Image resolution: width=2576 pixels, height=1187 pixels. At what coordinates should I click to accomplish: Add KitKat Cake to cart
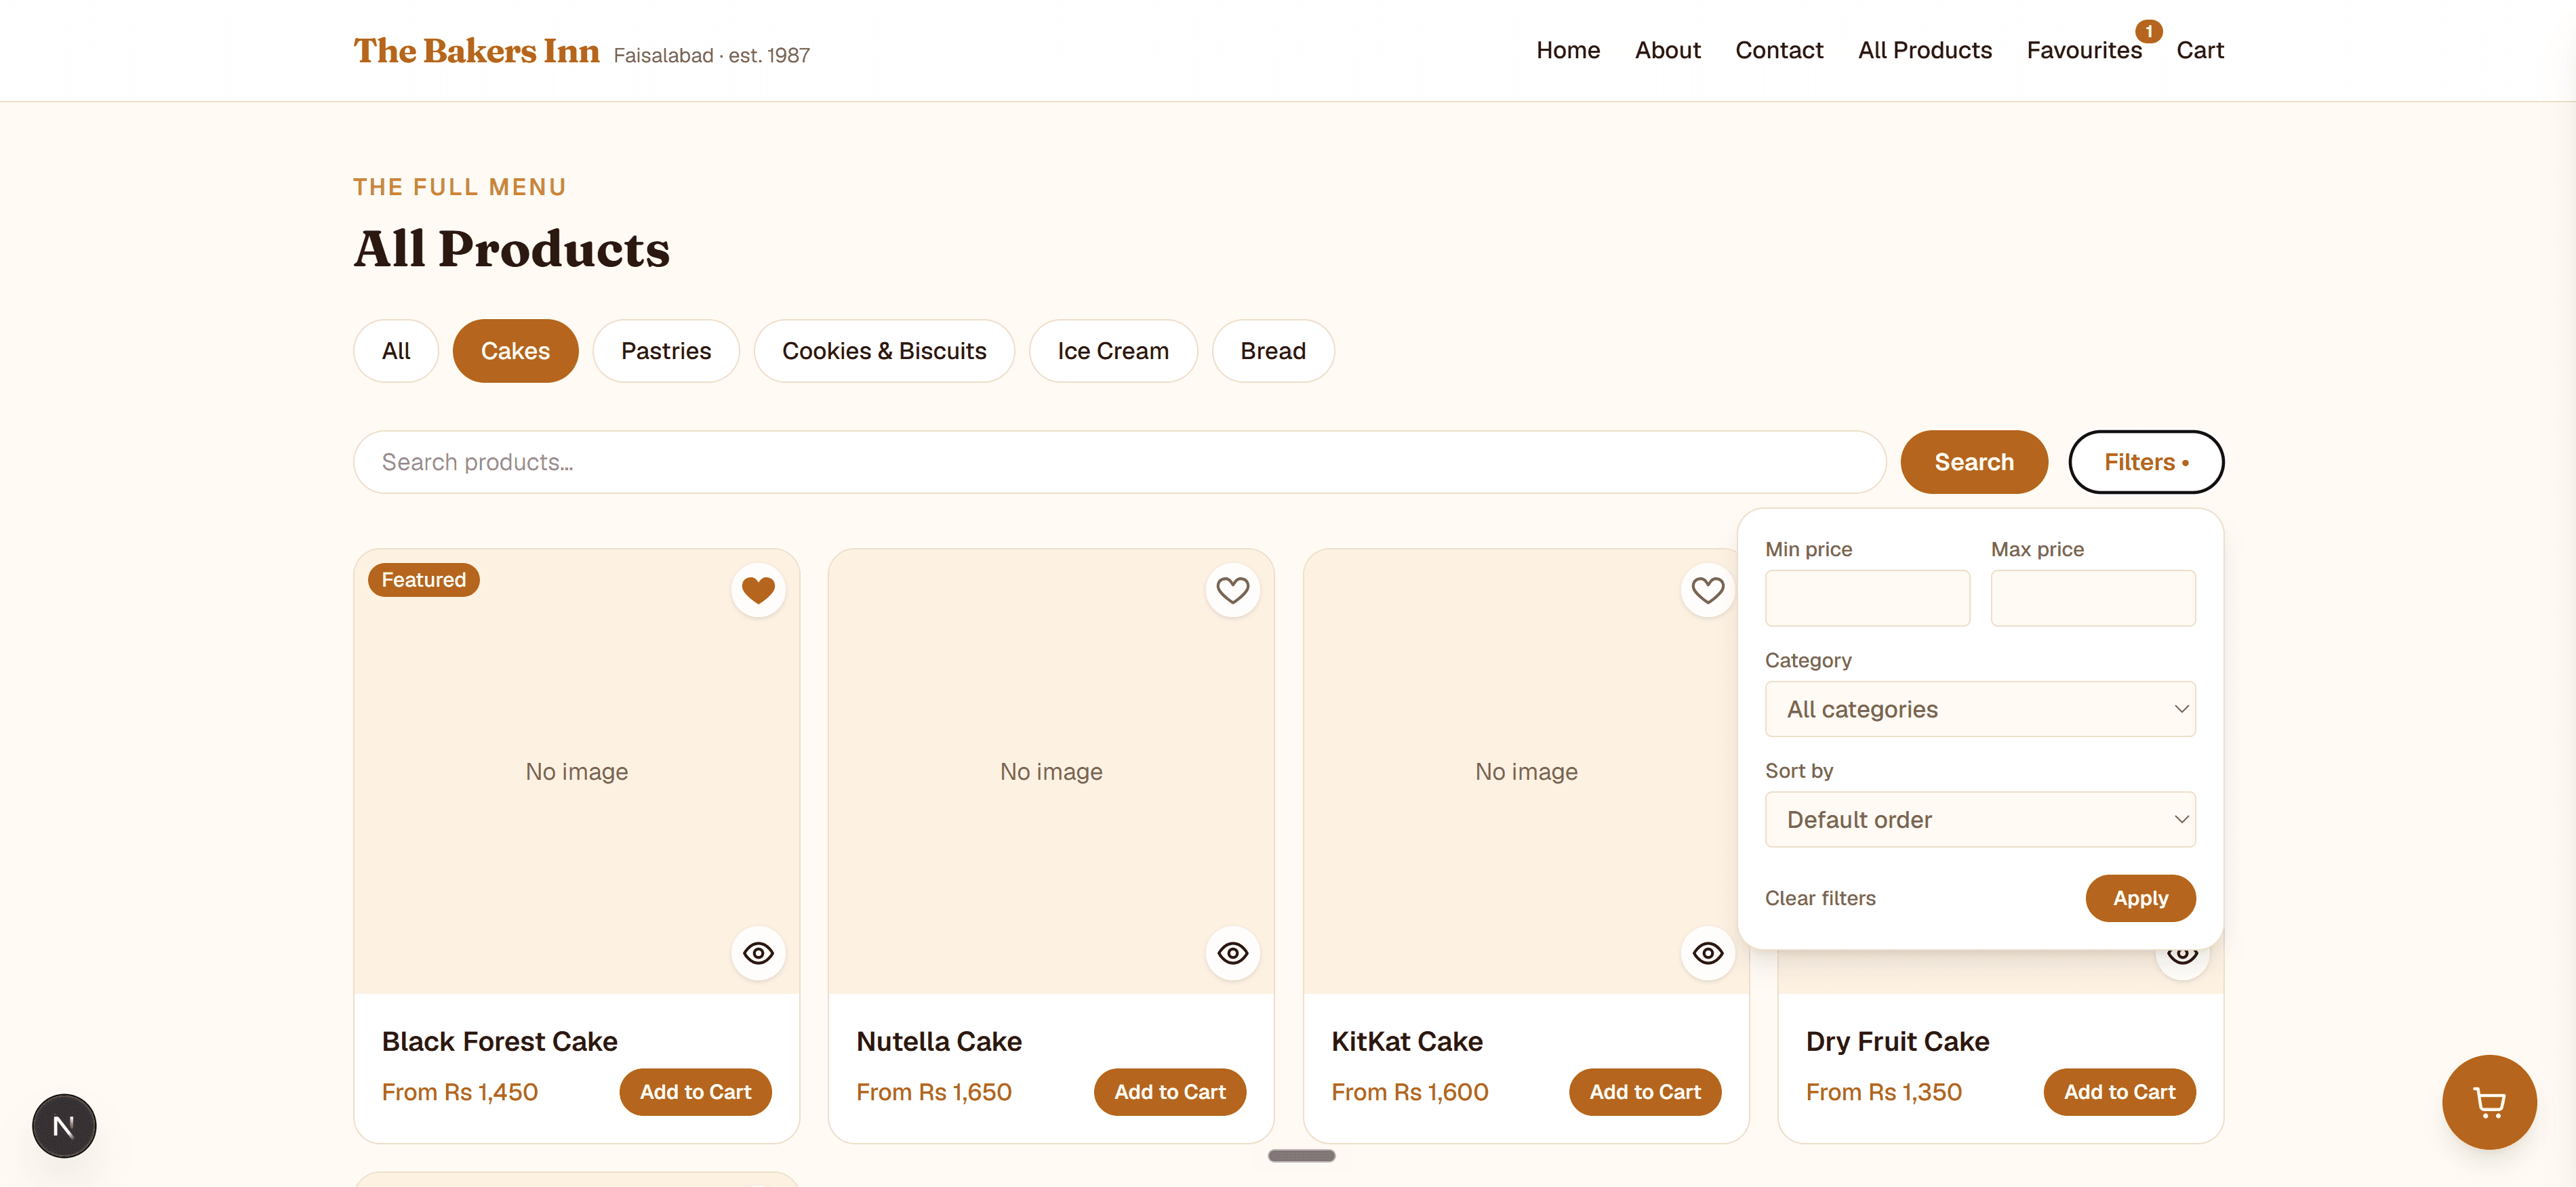1645,1092
